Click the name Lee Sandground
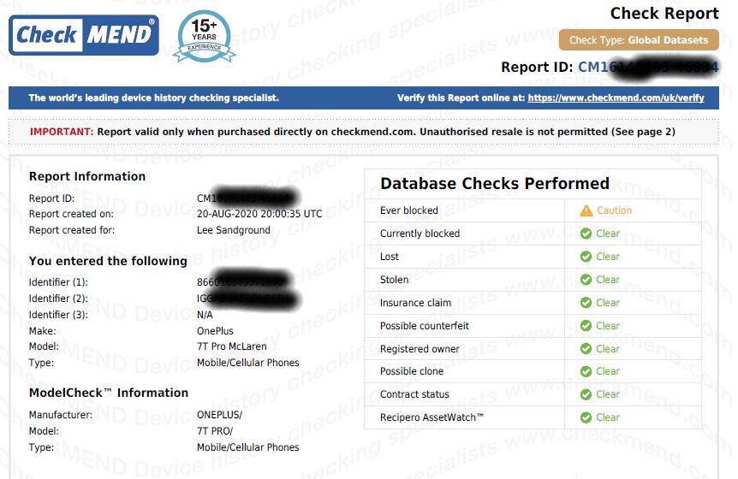The height and width of the screenshot is (479, 738). [x=234, y=230]
